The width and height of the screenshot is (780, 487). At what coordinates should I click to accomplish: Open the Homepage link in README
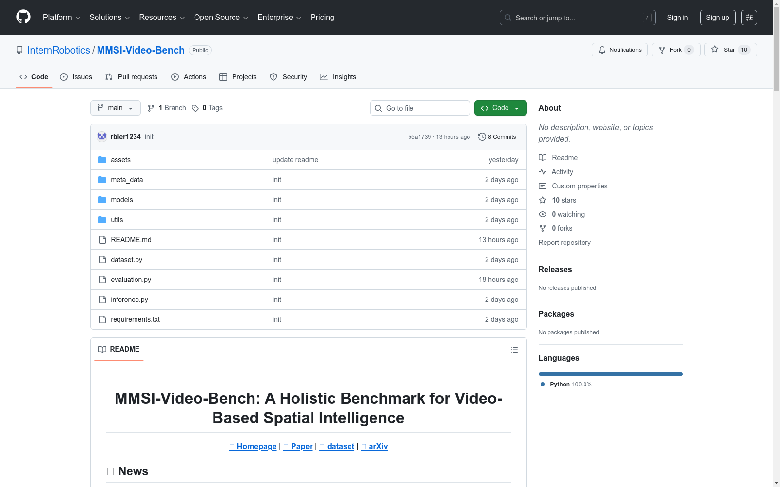click(x=253, y=446)
